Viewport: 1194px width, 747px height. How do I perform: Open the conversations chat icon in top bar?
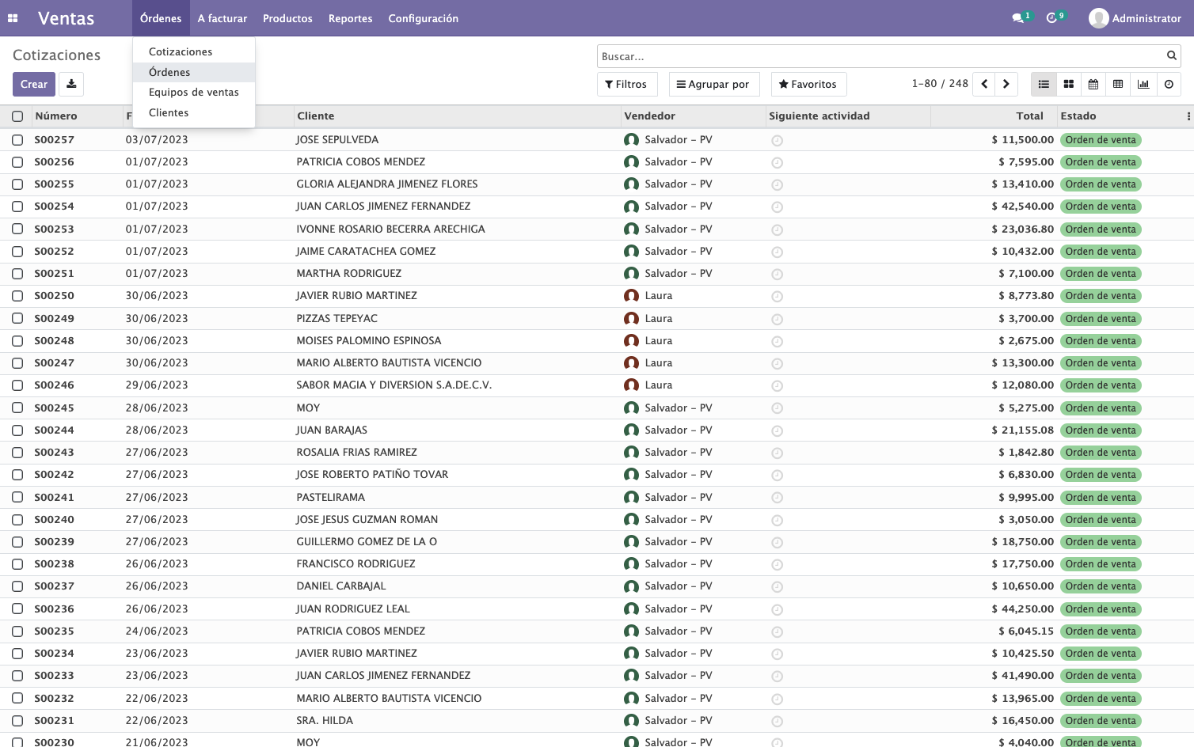(x=1018, y=18)
